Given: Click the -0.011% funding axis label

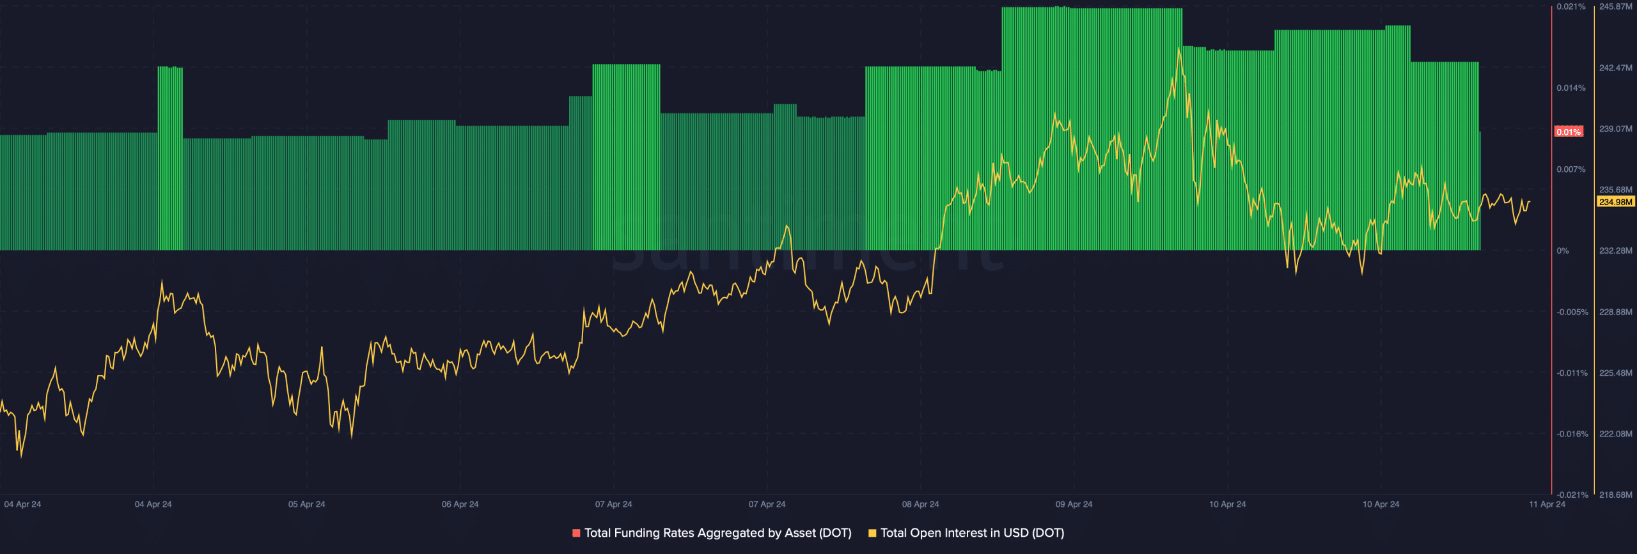Looking at the screenshot, I should click(x=1572, y=373).
